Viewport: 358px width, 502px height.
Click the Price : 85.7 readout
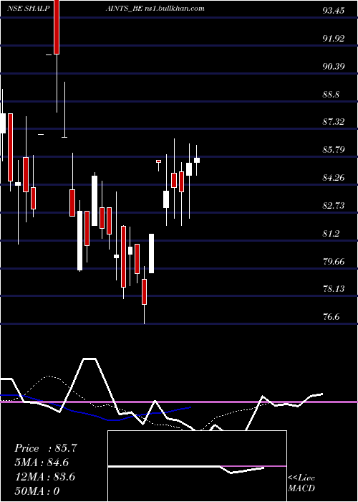click(46, 448)
